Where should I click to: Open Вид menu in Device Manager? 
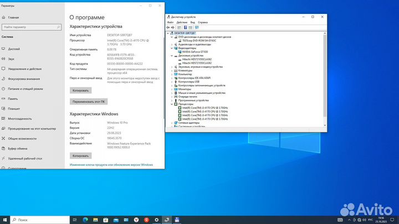click(x=193, y=22)
